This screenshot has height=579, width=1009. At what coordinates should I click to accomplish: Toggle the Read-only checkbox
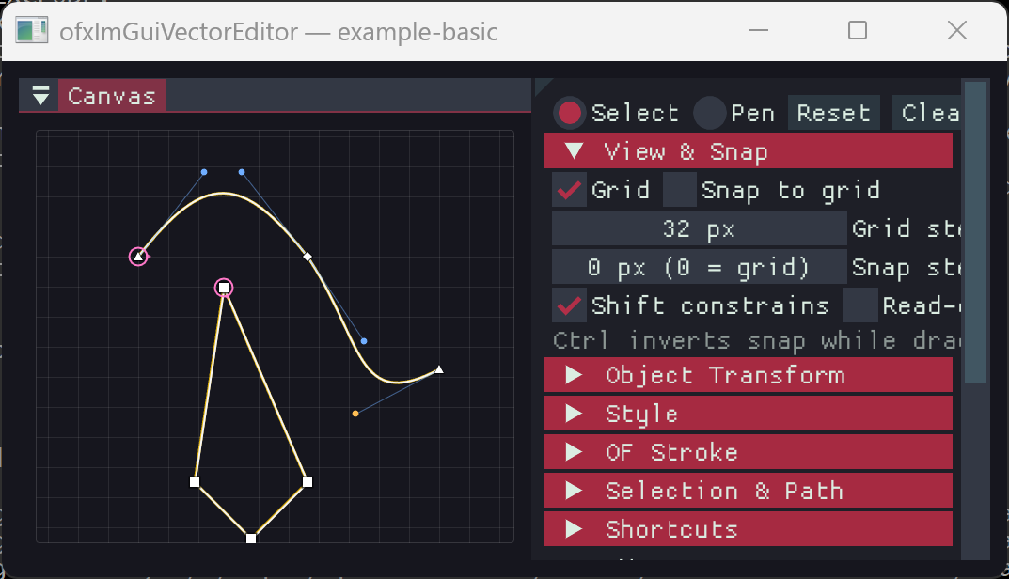tap(860, 305)
